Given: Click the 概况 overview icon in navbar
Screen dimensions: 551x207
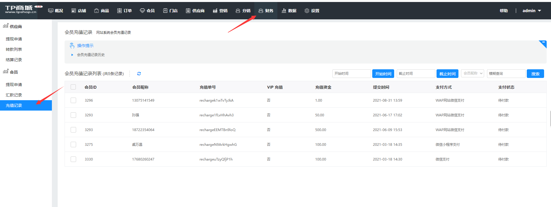Looking at the screenshot, I should coord(51,11).
